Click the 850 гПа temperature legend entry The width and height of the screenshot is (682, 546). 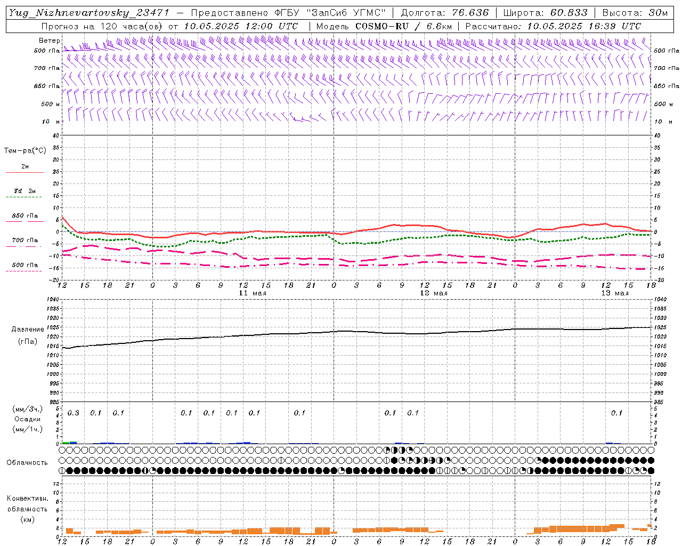pos(25,215)
